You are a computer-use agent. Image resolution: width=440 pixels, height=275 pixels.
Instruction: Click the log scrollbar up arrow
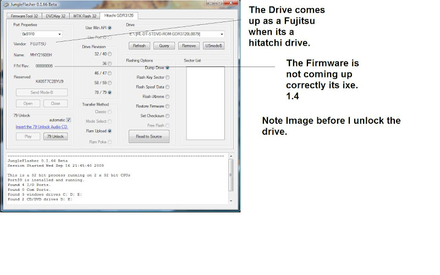pos(231,156)
